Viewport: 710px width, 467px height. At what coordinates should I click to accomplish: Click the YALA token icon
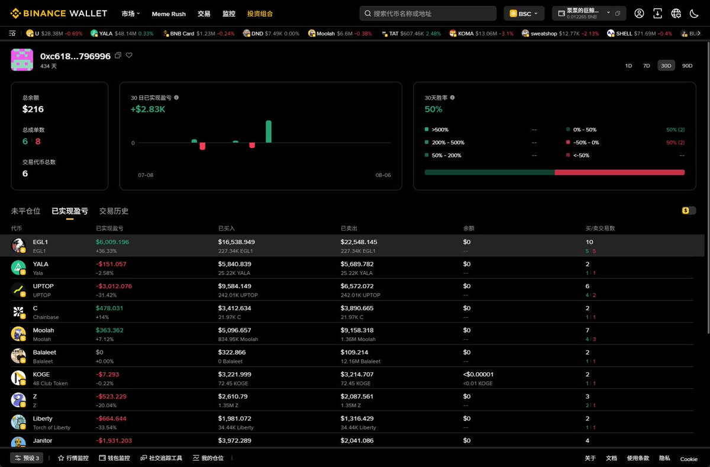[x=18, y=268]
